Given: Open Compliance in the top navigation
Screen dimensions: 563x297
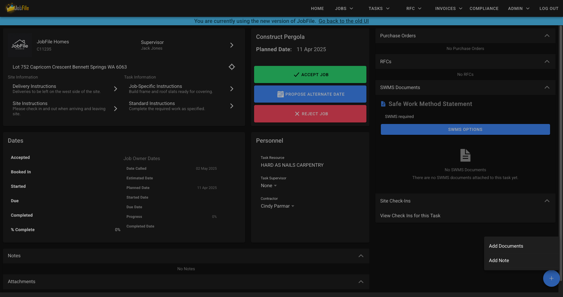Looking at the screenshot, I should pos(484,8).
